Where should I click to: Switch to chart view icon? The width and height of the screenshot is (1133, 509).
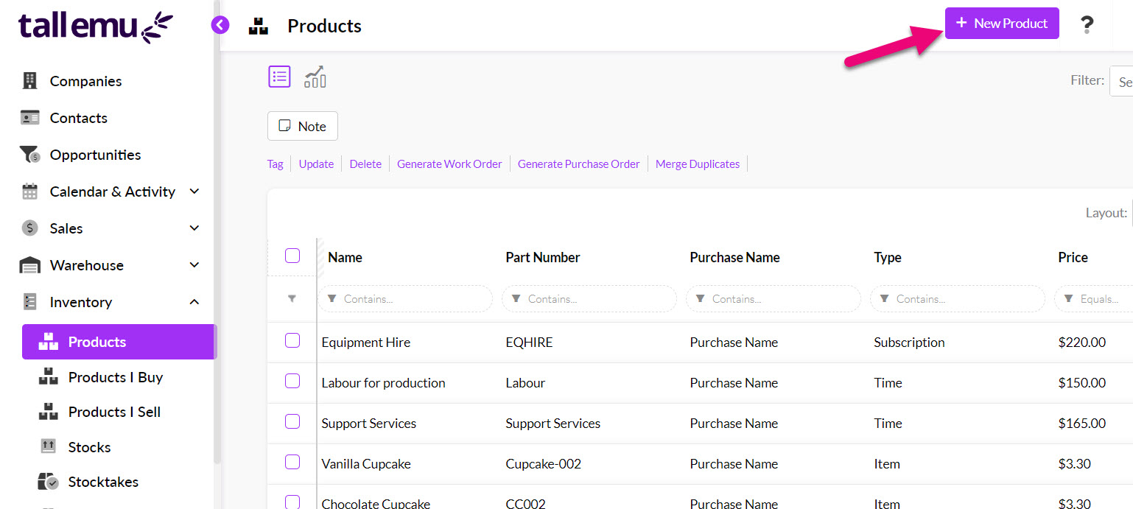(315, 77)
